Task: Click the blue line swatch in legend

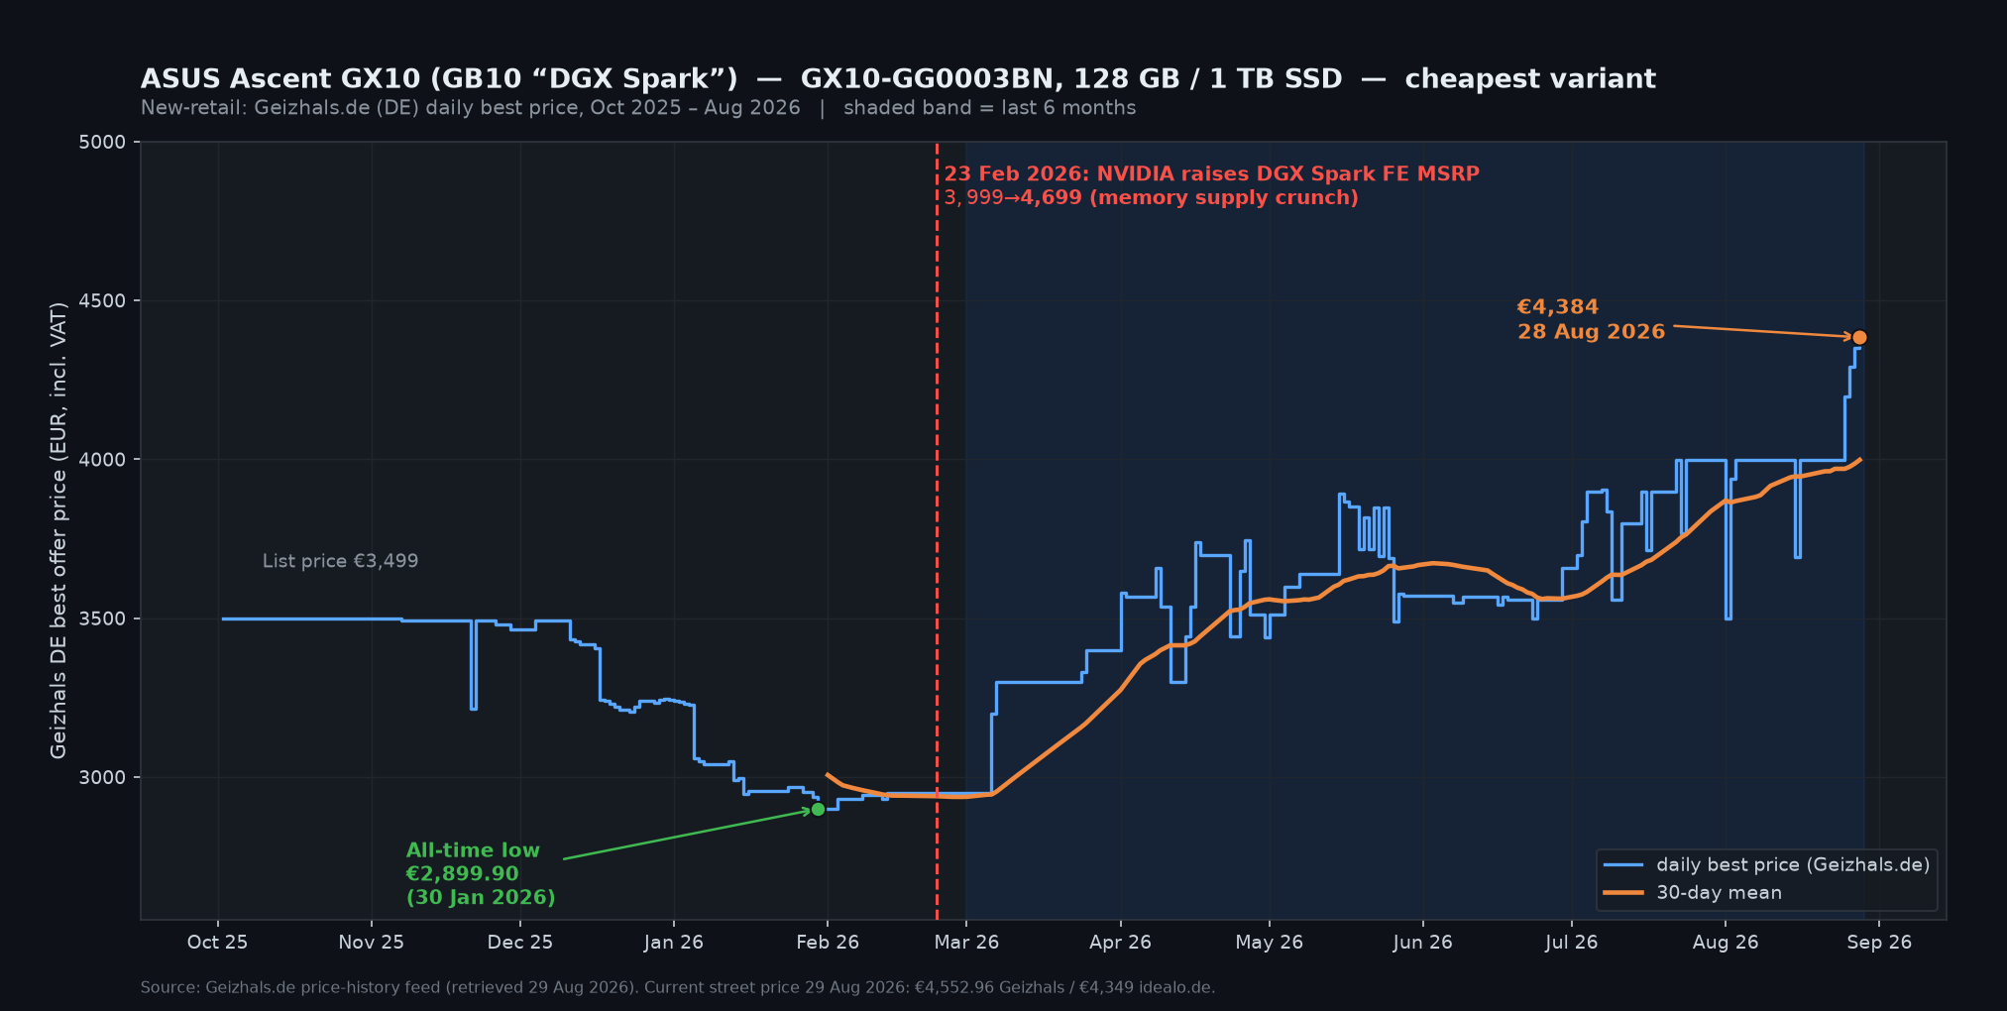Action: pyautogui.click(x=1623, y=865)
